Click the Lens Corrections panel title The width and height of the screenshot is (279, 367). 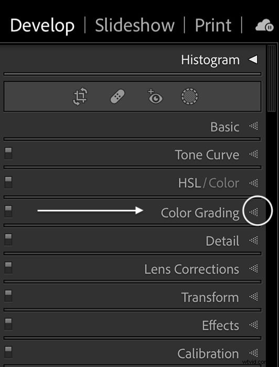point(192,269)
